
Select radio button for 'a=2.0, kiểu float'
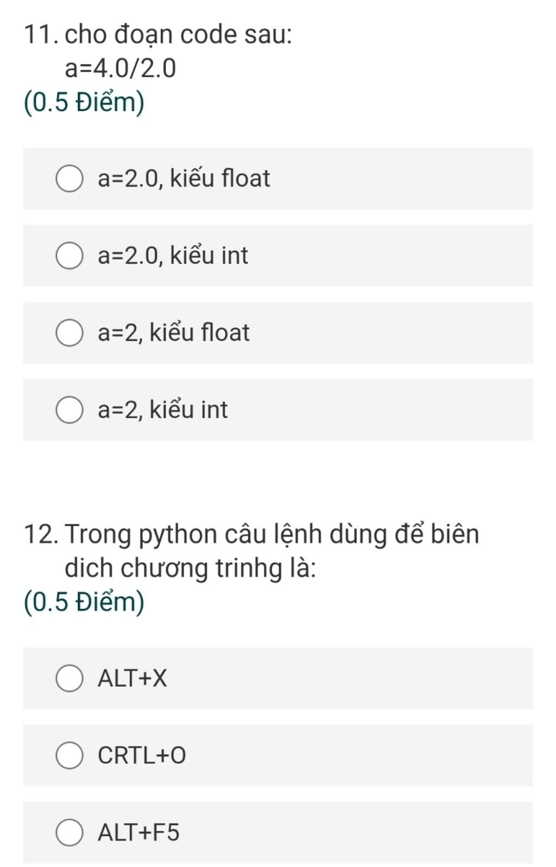[x=69, y=179]
